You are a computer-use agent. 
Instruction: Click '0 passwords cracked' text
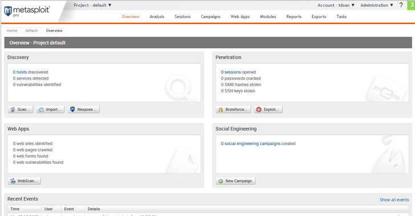click(x=241, y=78)
